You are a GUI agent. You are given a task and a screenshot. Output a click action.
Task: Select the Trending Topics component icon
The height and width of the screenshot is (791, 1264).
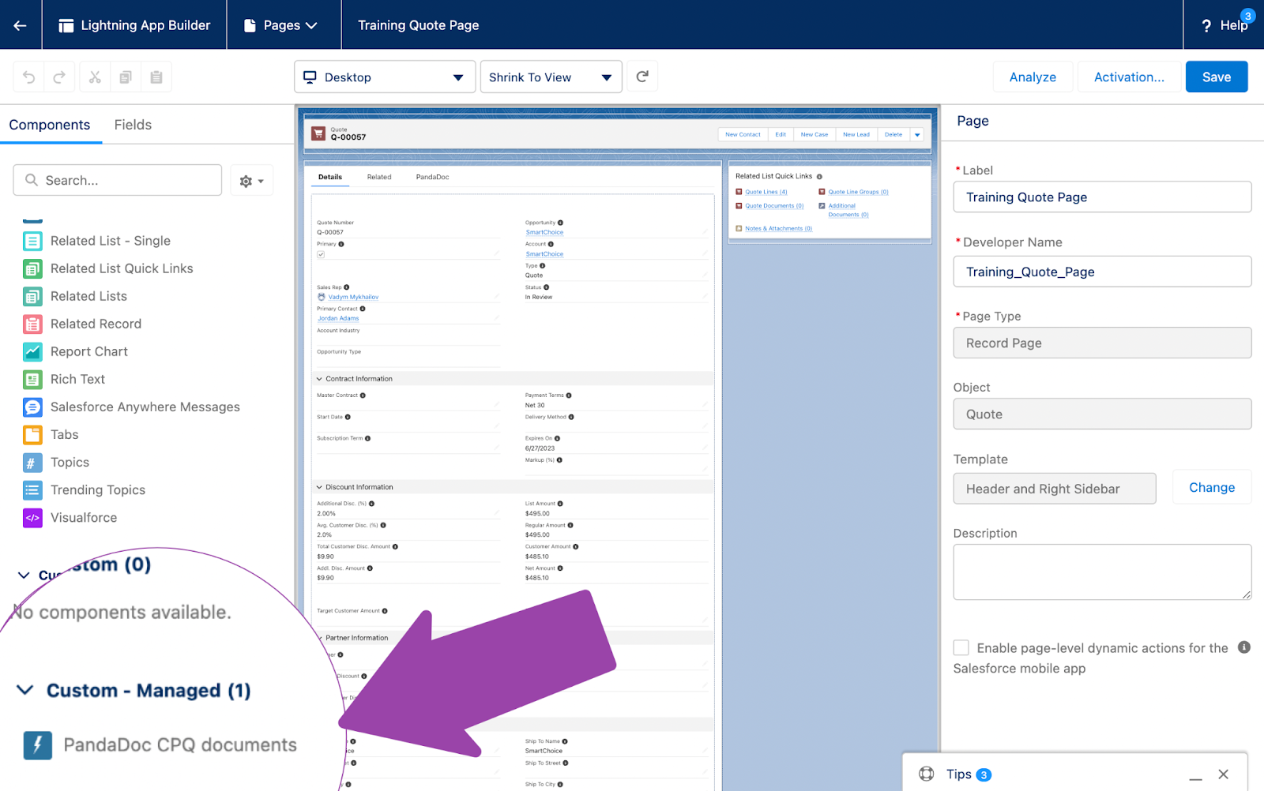coord(32,489)
